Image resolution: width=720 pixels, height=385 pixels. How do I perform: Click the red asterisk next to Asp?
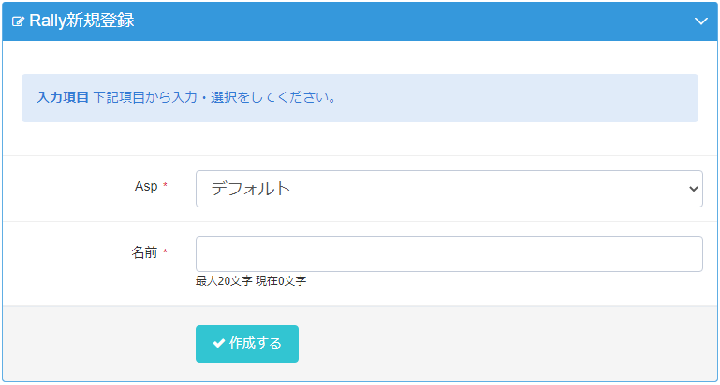coord(166,187)
